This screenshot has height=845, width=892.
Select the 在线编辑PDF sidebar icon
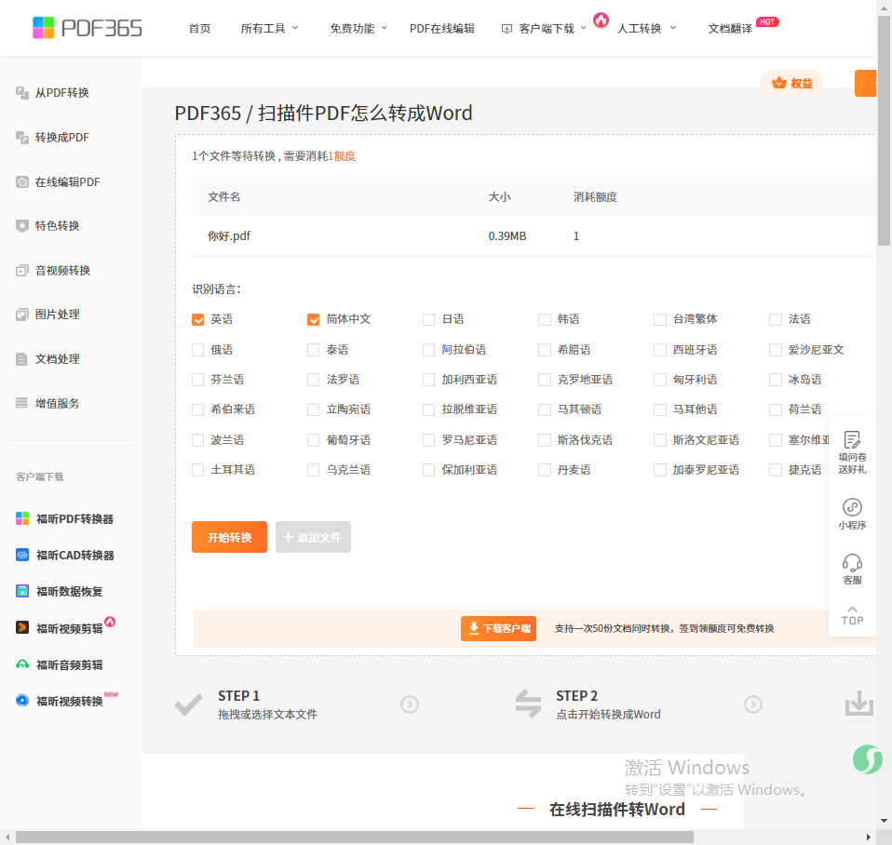22,182
